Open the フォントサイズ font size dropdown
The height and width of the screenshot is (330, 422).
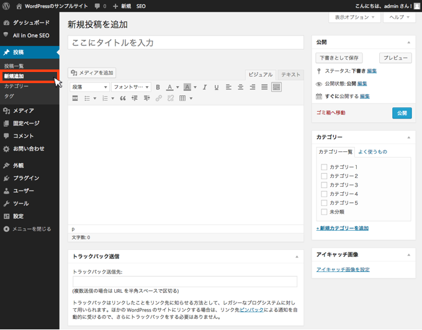(132, 87)
